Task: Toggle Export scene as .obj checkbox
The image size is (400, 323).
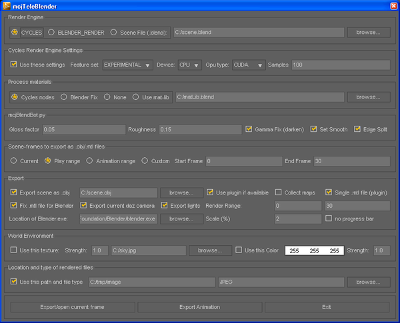Action: (13, 192)
